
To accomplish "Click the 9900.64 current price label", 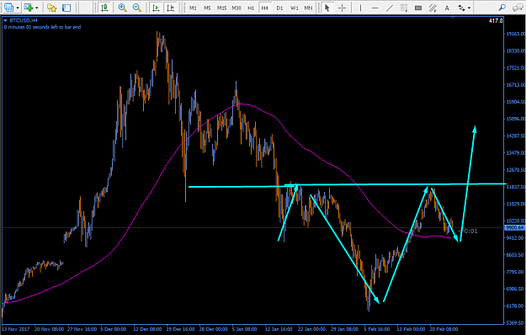I will click(x=514, y=228).
